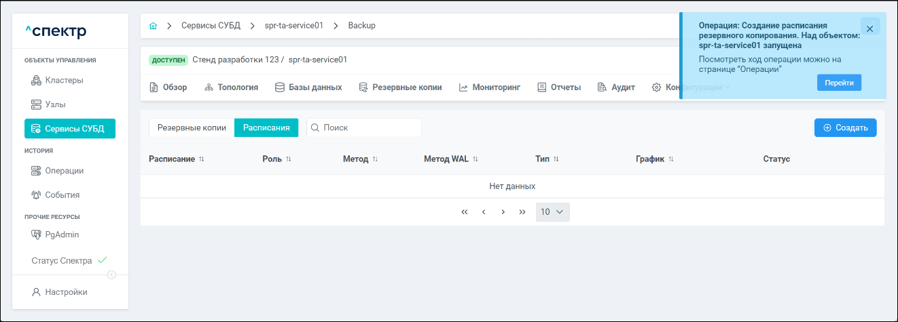
Task: Switch to Резервные копии toggle view
Action: click(x=192, y=127)
